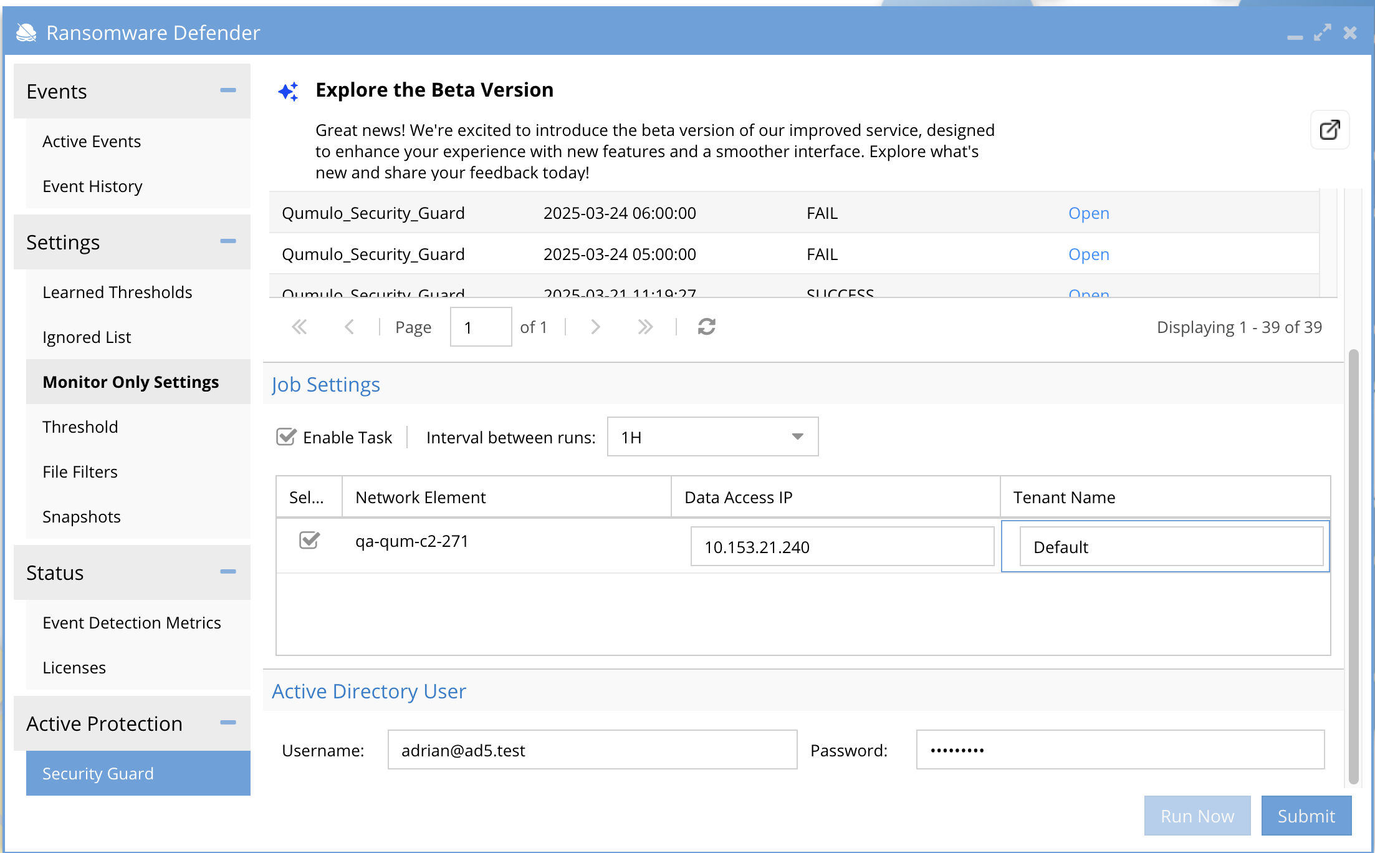Submit the Security Guard settings
This screenshot has width=1375, height=853.
click(1306, 816)
